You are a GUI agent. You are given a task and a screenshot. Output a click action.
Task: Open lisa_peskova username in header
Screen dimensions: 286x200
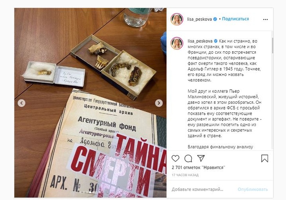[199, 19]
